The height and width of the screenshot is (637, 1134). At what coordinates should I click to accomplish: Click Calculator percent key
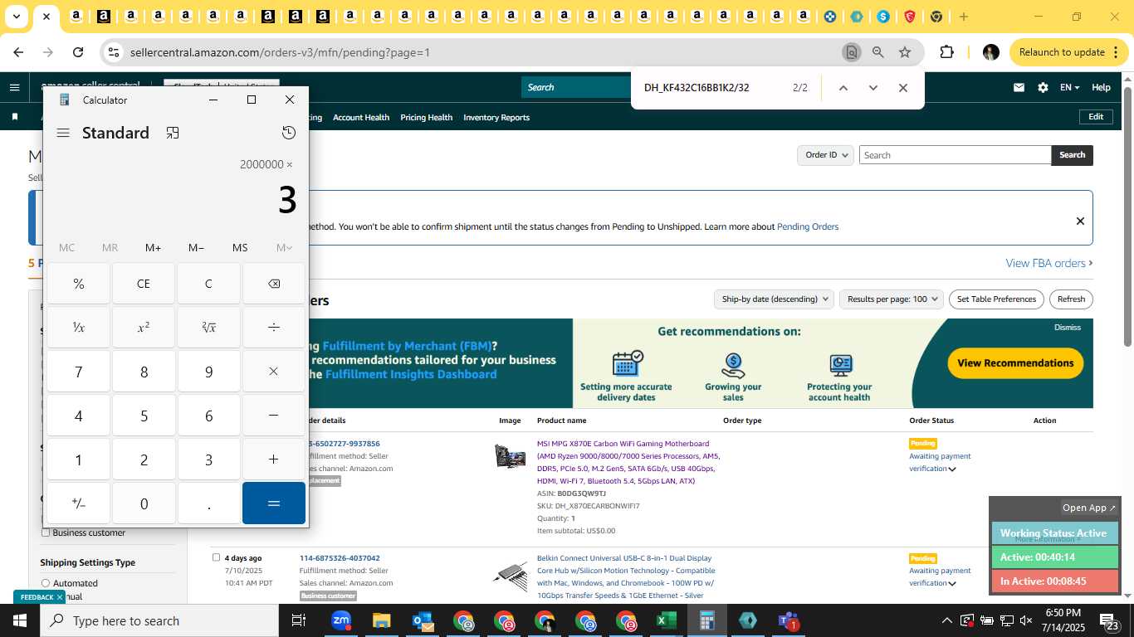pos(79,284)
